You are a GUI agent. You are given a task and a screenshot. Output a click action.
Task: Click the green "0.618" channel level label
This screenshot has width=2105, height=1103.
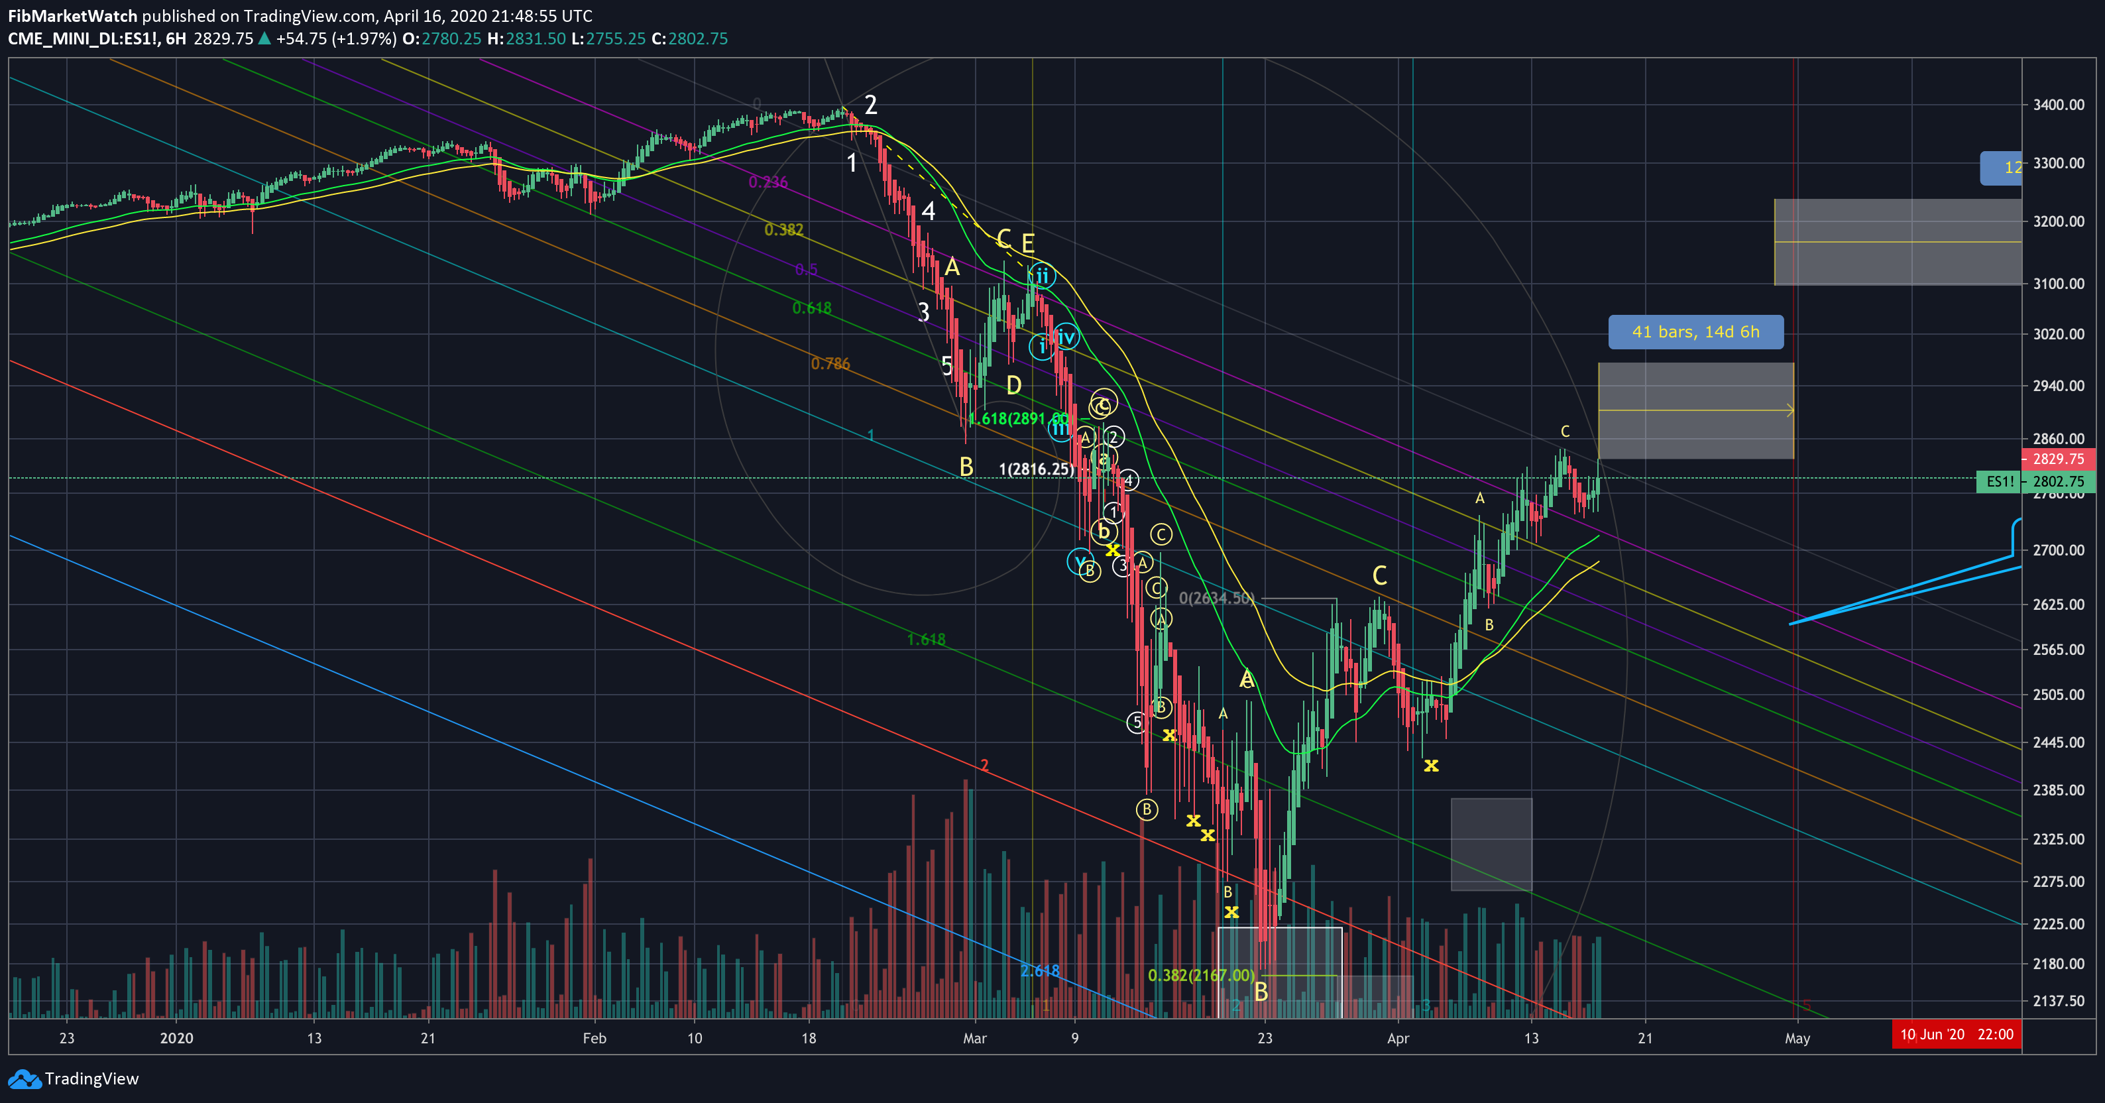[811, 308]
